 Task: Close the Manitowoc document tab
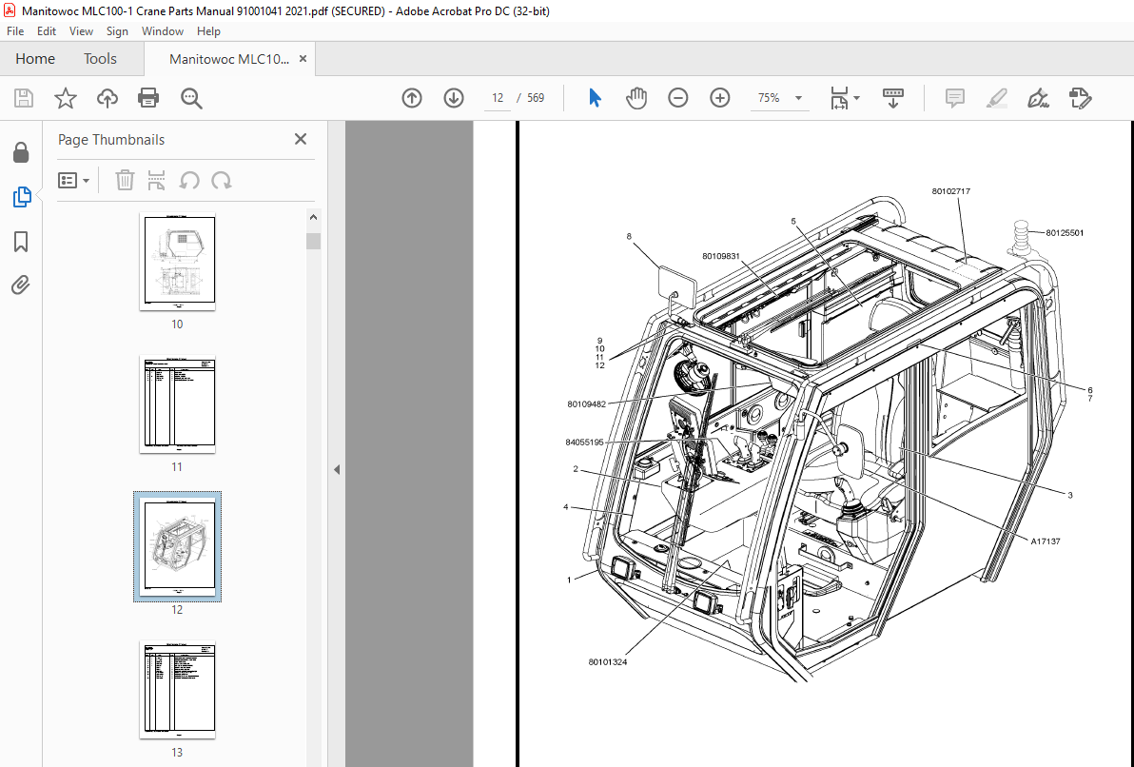(303, 59)
